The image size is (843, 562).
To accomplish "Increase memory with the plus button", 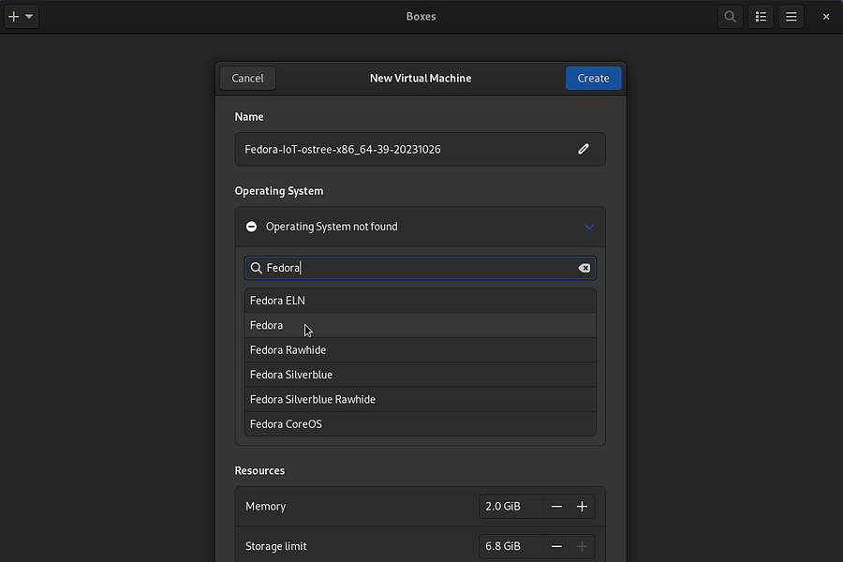I will point(582,507).
